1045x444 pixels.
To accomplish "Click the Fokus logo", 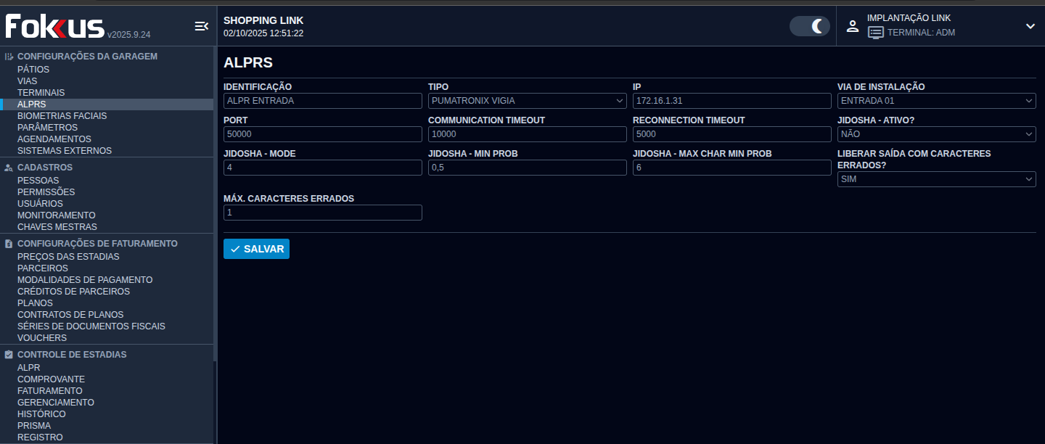I will point(55,27).
